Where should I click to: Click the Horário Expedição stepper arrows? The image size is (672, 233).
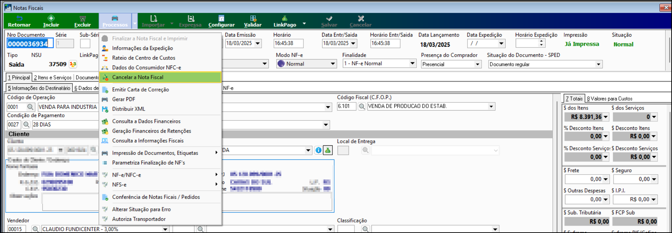point(541,43)
